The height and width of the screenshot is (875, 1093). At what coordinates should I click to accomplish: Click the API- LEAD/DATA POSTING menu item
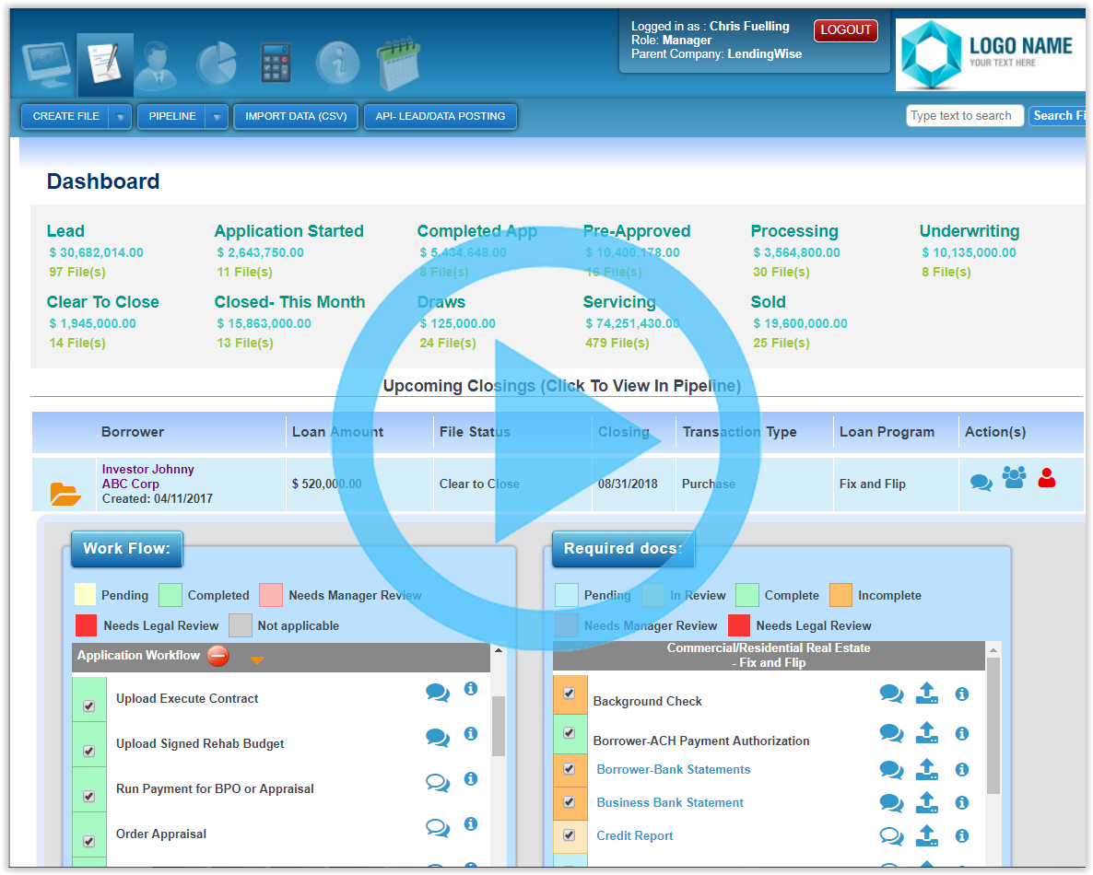coord(440,116)
